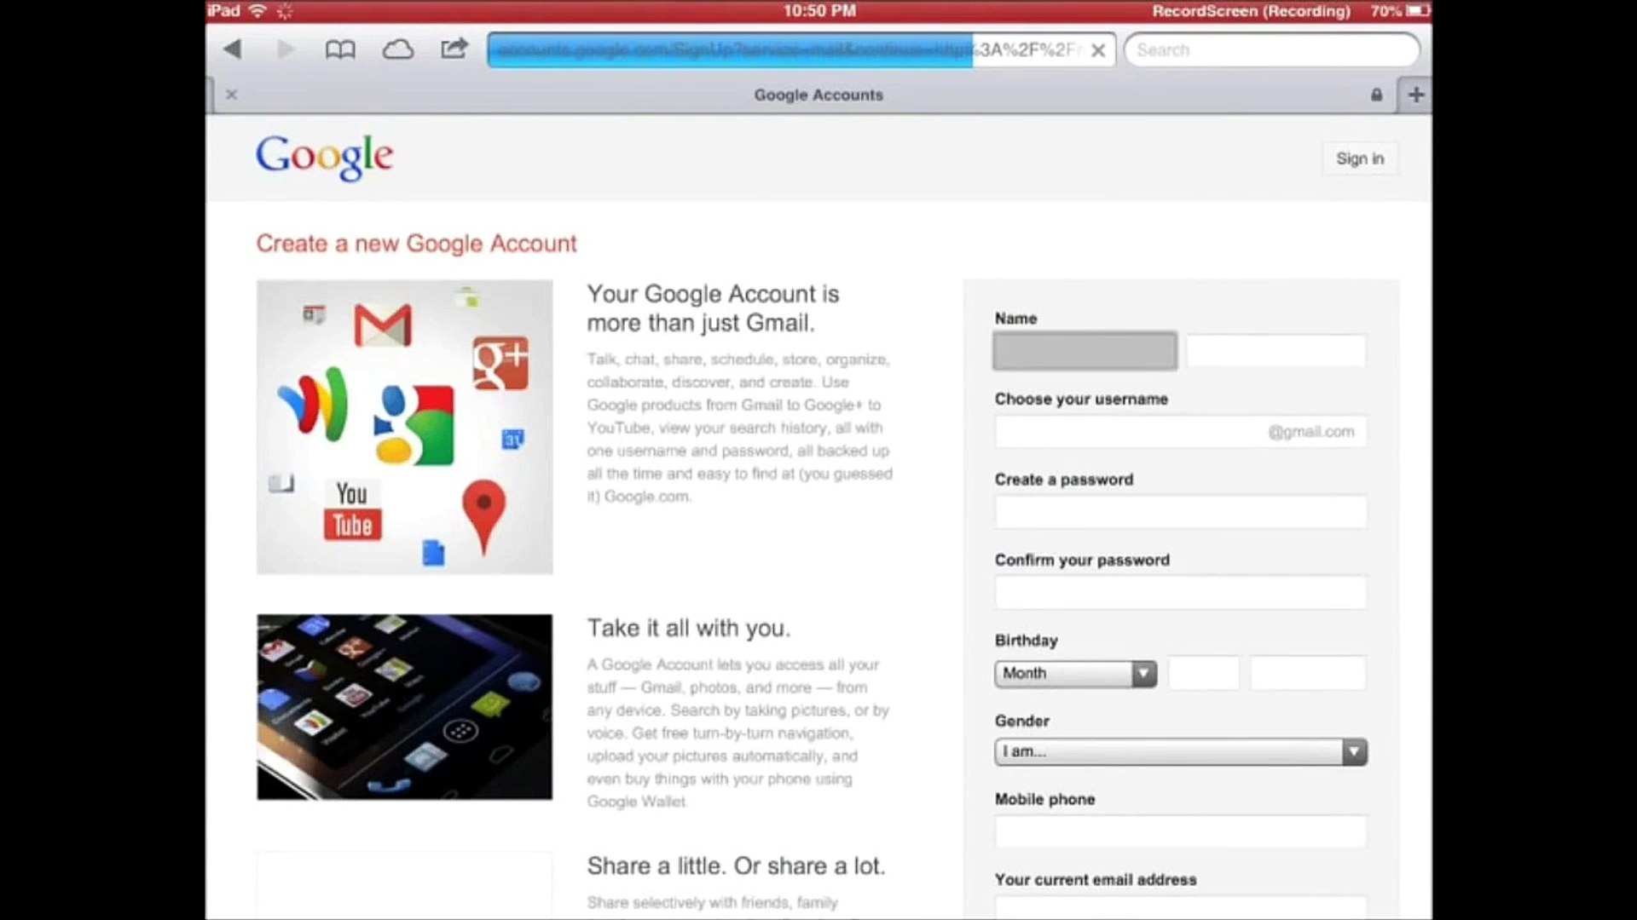Click the Mobile phone input field

click(x=1179, y=831)
